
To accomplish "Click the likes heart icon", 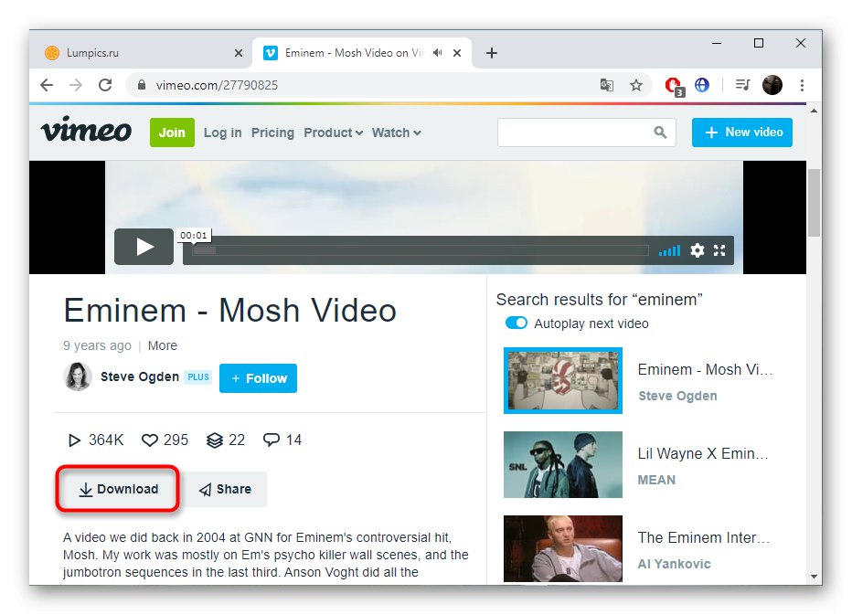I will [x=149, y=440].
